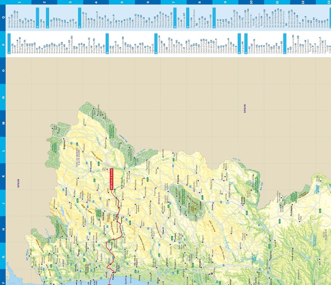This screenshot has width=331, height=285.
Task: Select grid column number 10
Action: [x=251, y=2]
